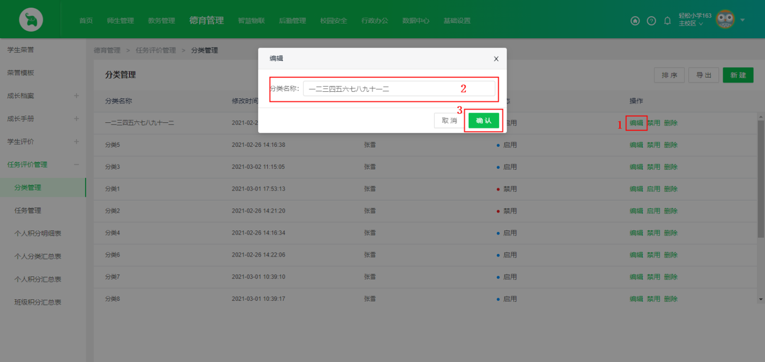This screenshot has height=362, width=765.
Task: Click the elephant logo icon
Action: point(31,20)
